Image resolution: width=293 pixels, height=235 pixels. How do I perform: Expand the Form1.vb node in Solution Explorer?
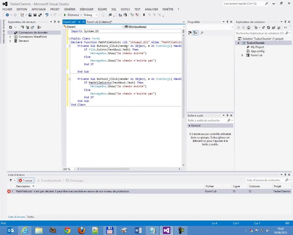pyautogui.click(x=242, y=55)
